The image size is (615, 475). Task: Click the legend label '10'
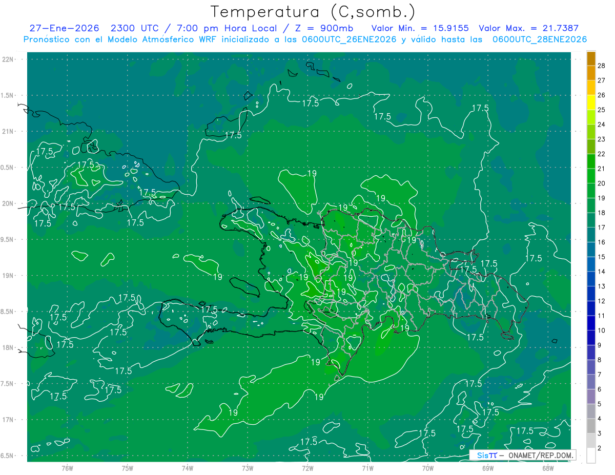[602, 331]
